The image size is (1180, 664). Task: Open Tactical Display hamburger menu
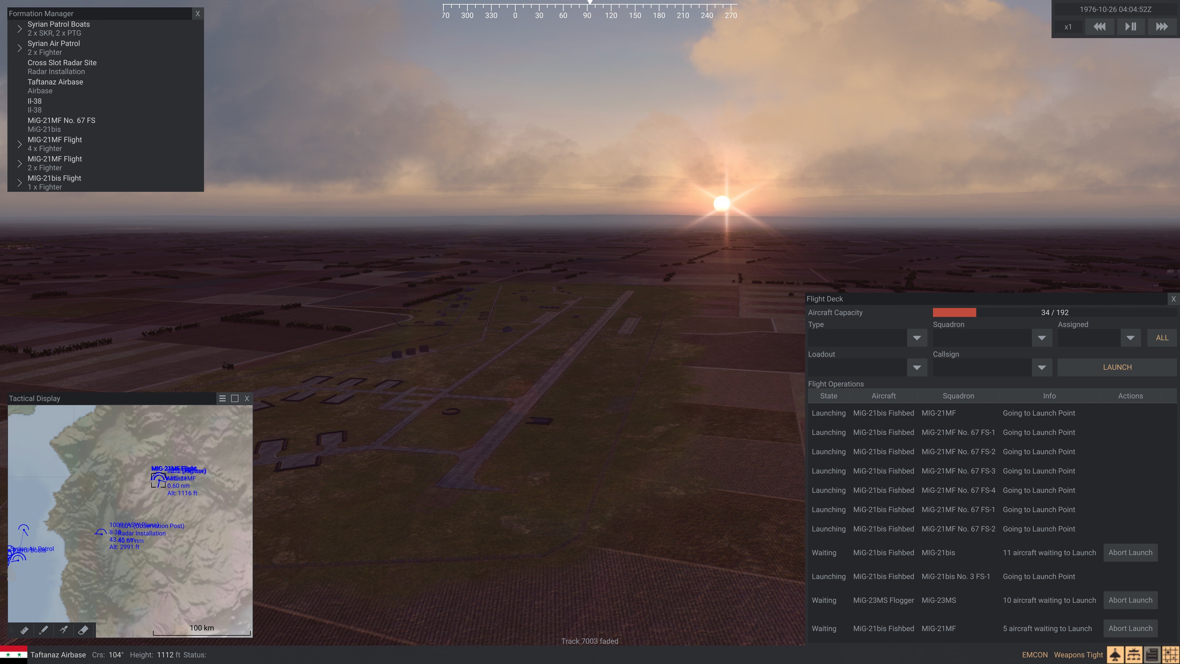point(222,398)
